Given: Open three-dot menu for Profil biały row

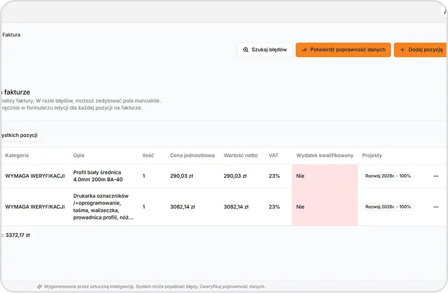Looking at the screenshot, I should coord(436,176).
